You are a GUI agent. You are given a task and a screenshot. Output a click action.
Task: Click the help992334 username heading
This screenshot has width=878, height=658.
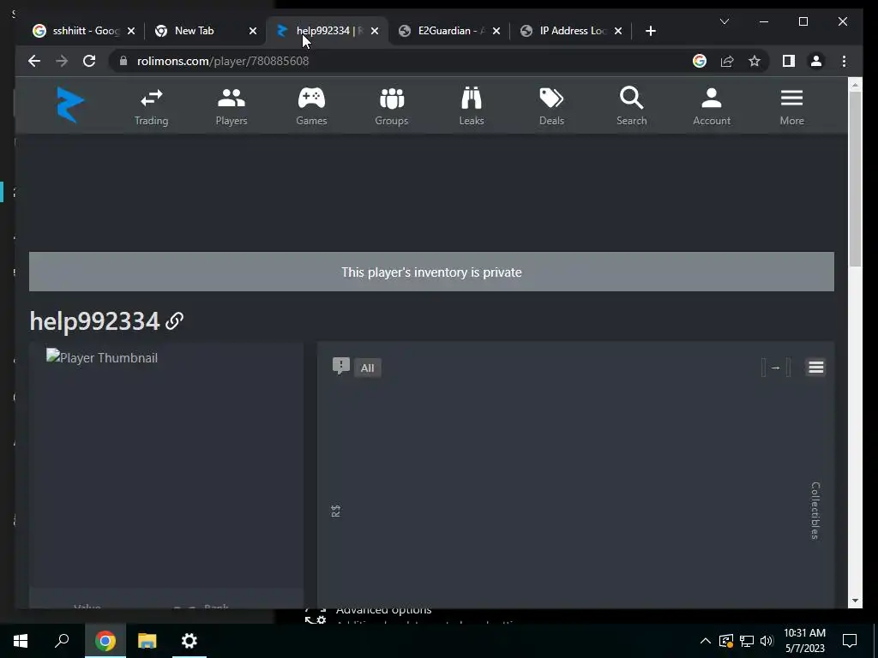[94, 321]
